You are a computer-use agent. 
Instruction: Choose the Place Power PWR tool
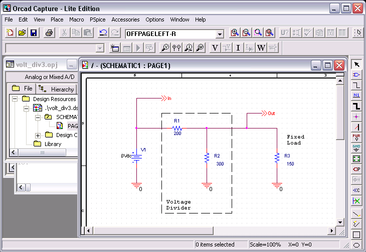(x=356, y=137)
